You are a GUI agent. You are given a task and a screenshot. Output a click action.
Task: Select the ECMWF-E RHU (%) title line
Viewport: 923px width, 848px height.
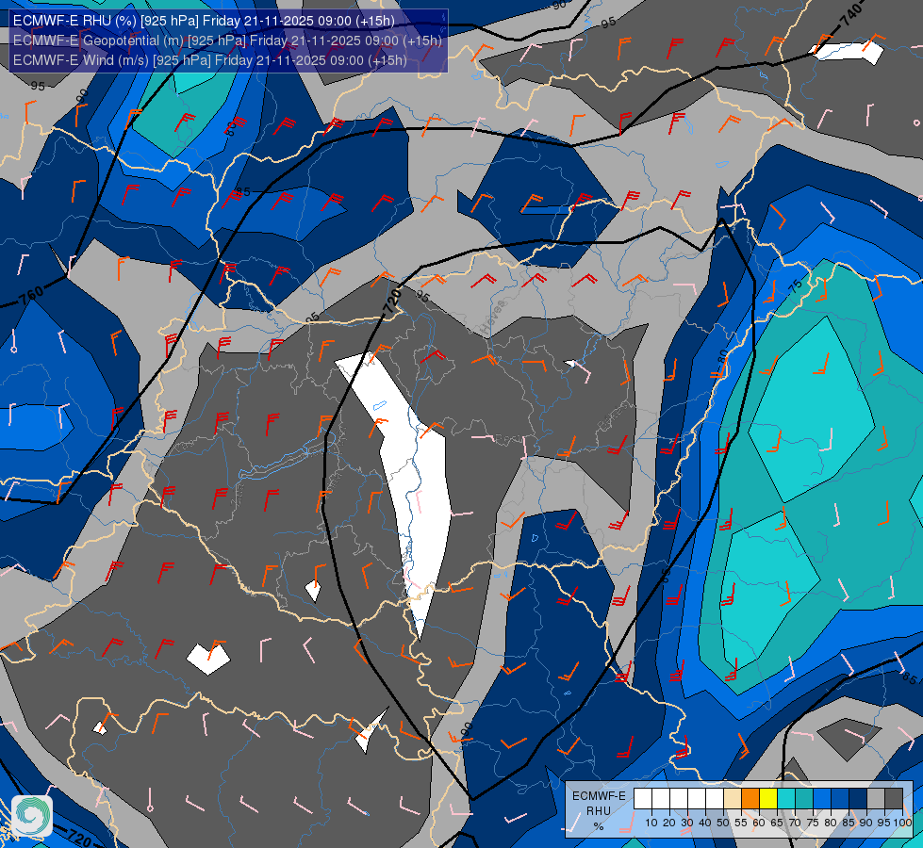[204, 21]
